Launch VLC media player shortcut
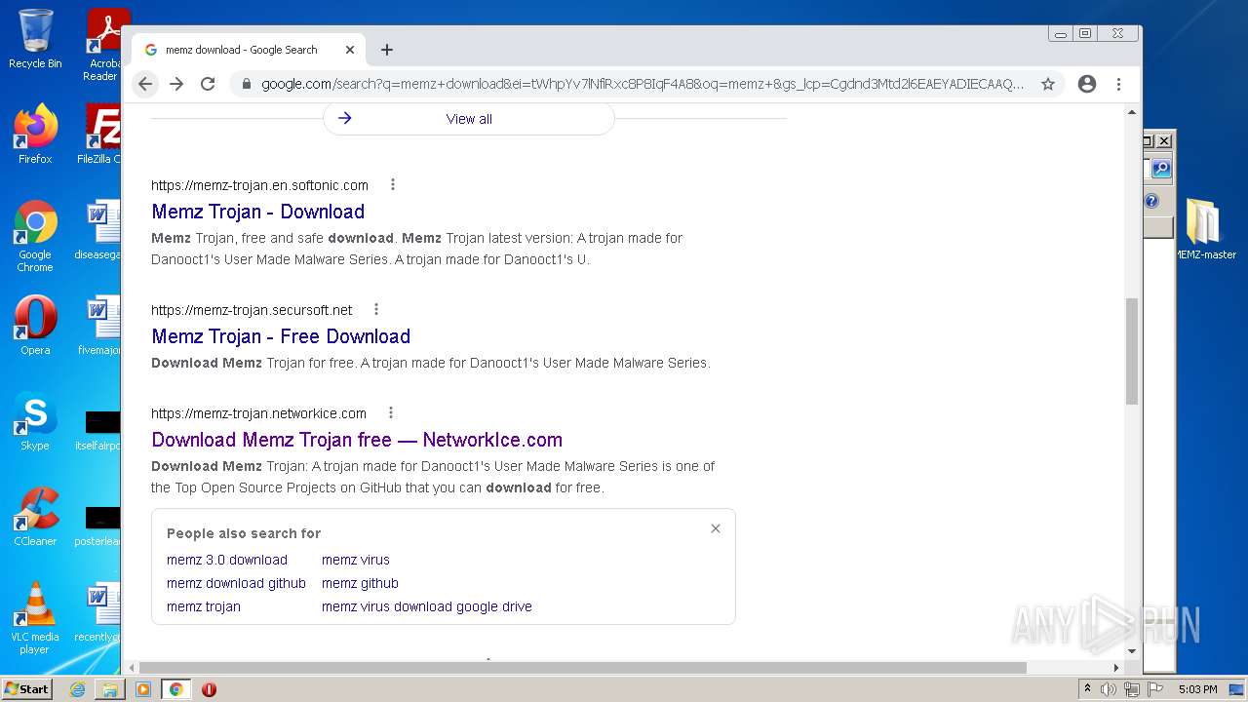The height and width of the screenshot is (702, 1248). 35,617
